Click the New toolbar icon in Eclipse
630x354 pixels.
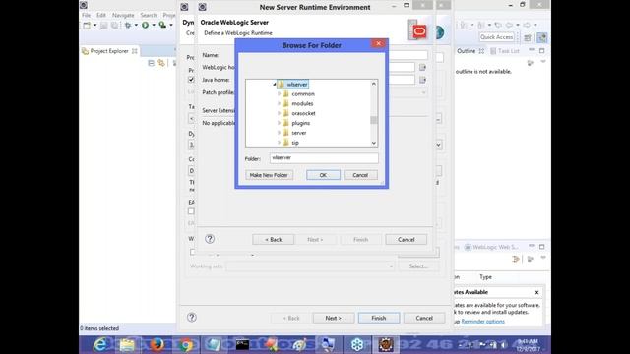point(87,25)
